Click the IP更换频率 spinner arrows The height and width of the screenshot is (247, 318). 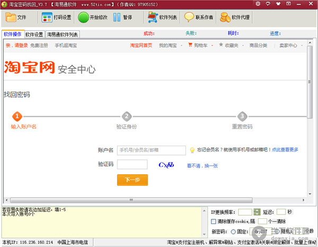pyautogui.click(x=257, y=212)
